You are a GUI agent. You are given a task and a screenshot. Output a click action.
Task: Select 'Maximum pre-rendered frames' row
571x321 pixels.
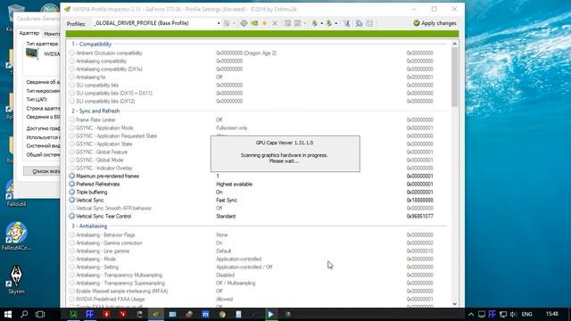click(x=257, y=177)
